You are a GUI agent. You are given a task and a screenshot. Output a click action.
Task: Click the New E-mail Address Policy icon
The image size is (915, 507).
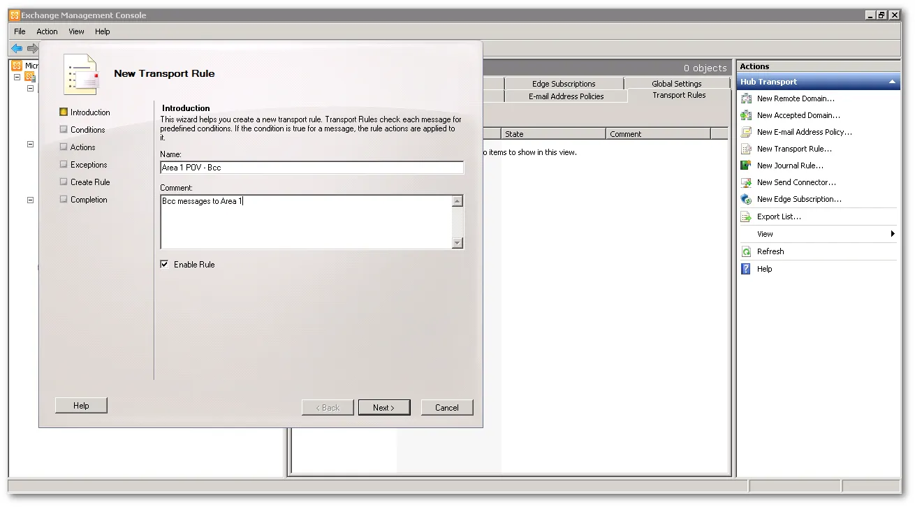[746, 132]
